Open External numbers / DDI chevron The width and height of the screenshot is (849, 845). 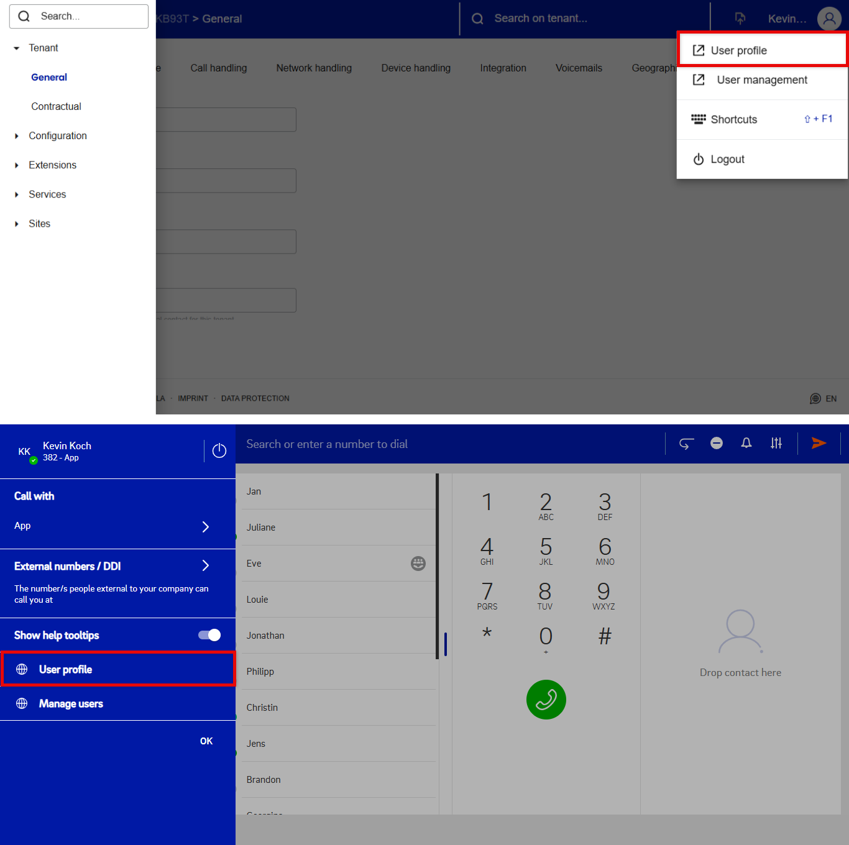206,565
